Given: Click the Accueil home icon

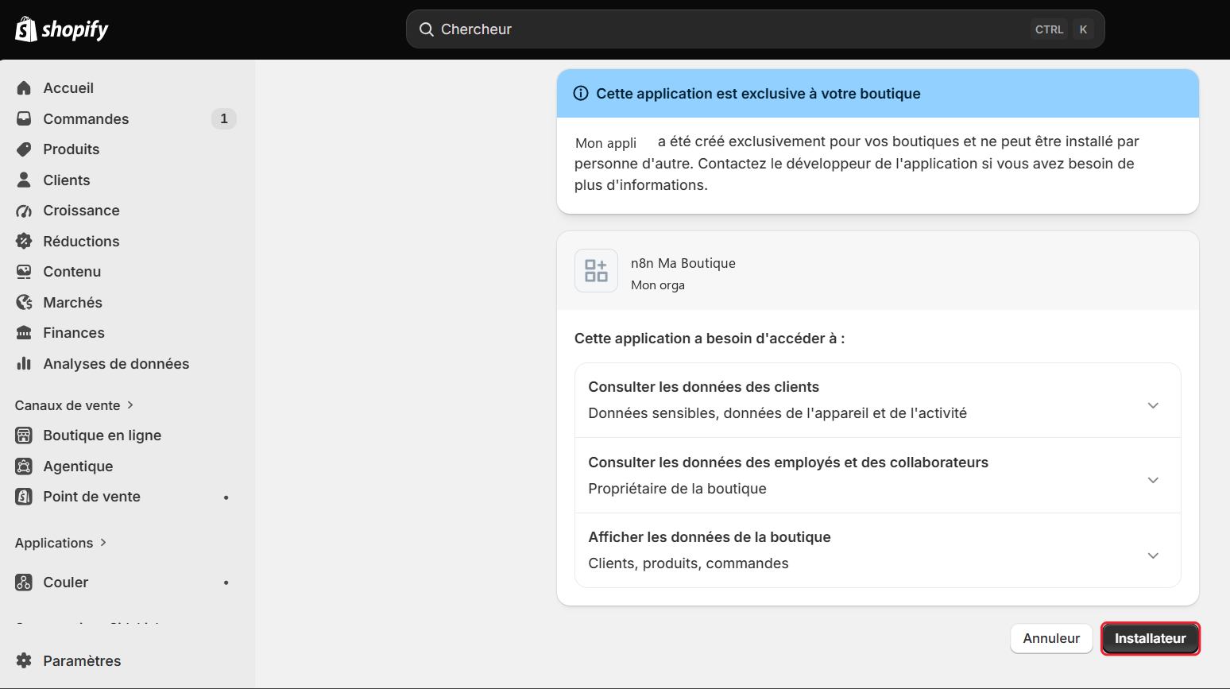Looking at the screenshot, I should (x=24, y=87).
